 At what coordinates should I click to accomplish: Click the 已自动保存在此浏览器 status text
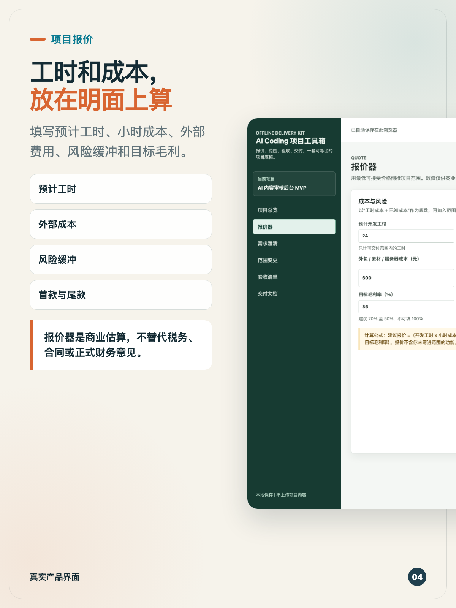click(x=374, y=130)
